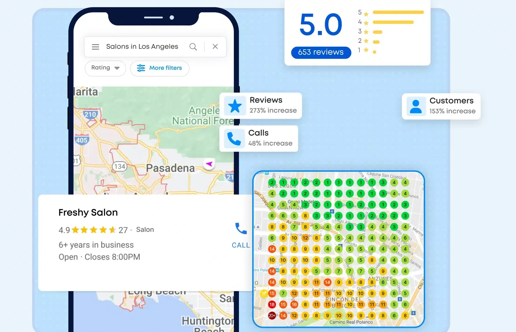The image size is (516, 332).
Task: Click the 653 reviews badge
Action: (321, 52)
